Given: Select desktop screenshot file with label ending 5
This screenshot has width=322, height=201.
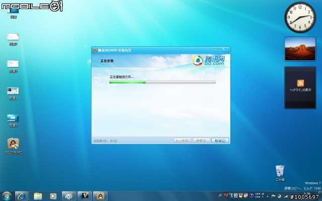Looking at the screenshot, I should coord(13,121).
